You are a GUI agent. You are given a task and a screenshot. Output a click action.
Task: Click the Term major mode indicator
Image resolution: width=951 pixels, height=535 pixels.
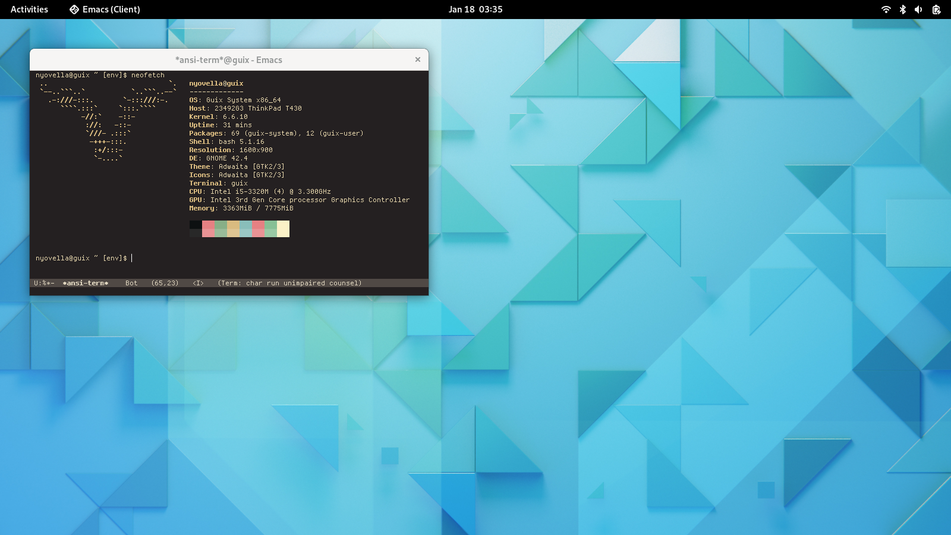pos(229,283)
